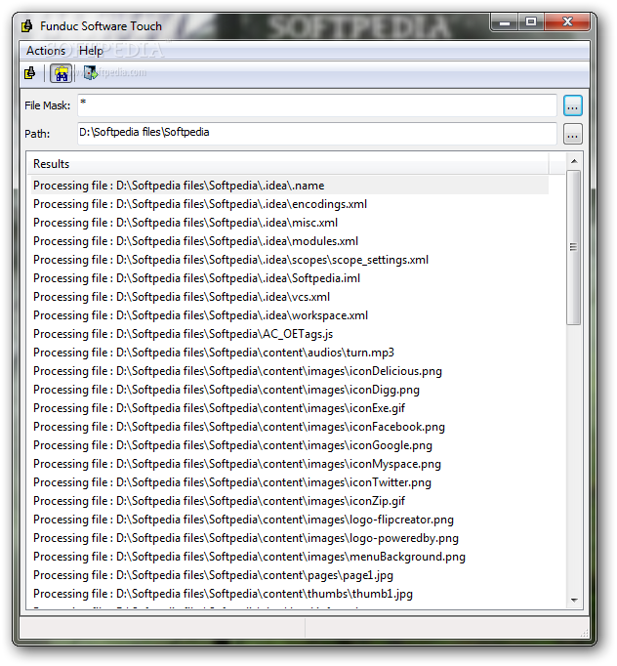Click the vertical scrollbar thumb in results
This screenshot has width=617, height=666.
574,248
